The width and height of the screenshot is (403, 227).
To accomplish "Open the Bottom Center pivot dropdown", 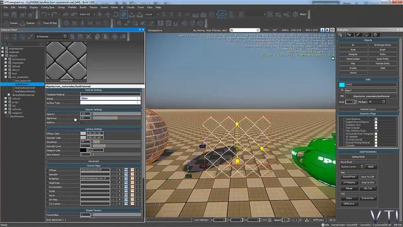I will click(353, 166).
